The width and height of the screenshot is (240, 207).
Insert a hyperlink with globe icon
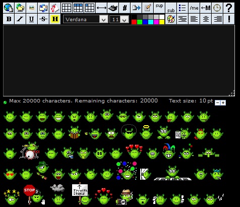tap(9, 8)
